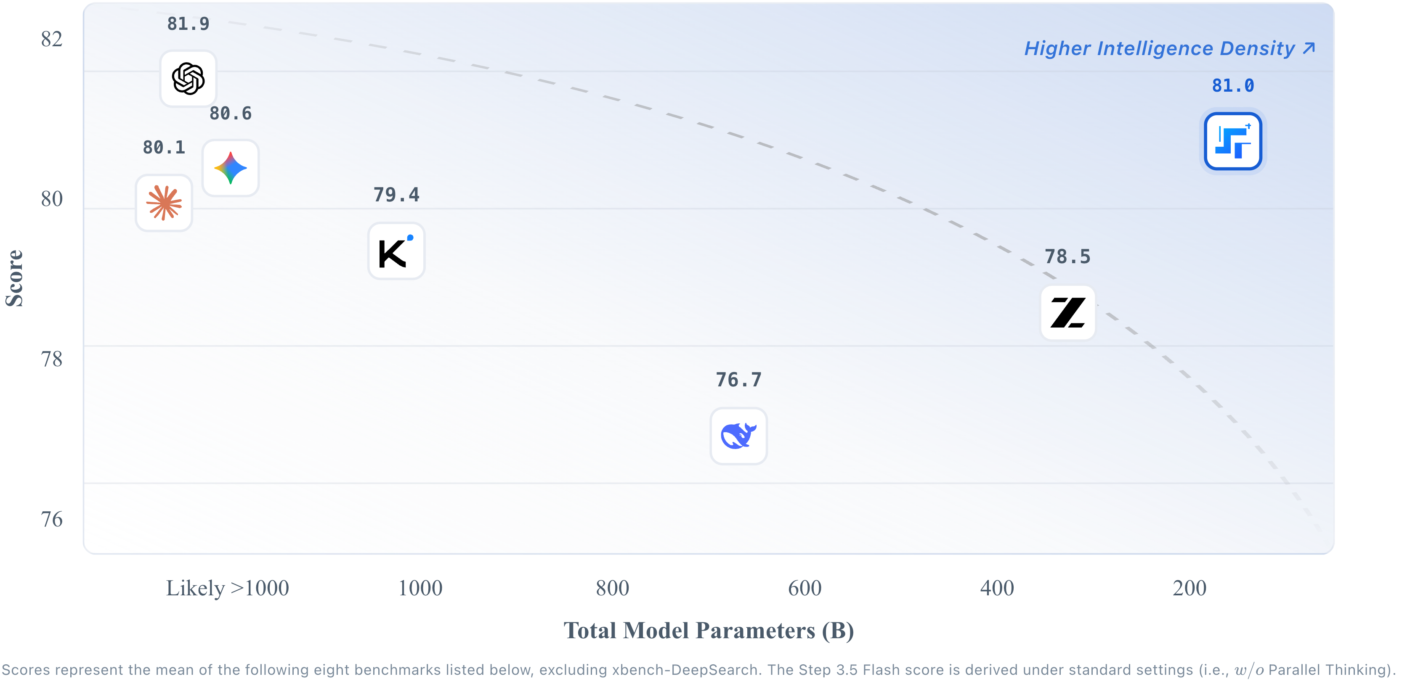Click the 78.5 score label

coord(1067,257)
